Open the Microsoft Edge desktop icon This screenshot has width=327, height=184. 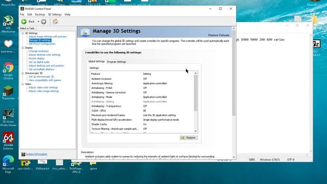pyautogui.click(x=8, y=165)
